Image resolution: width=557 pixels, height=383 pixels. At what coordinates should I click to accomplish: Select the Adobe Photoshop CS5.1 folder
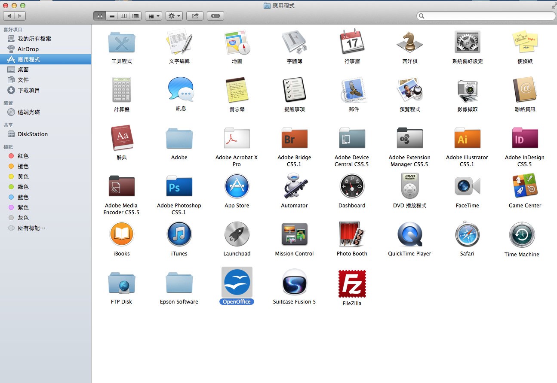pyautogui.click(x=179, y=186)
